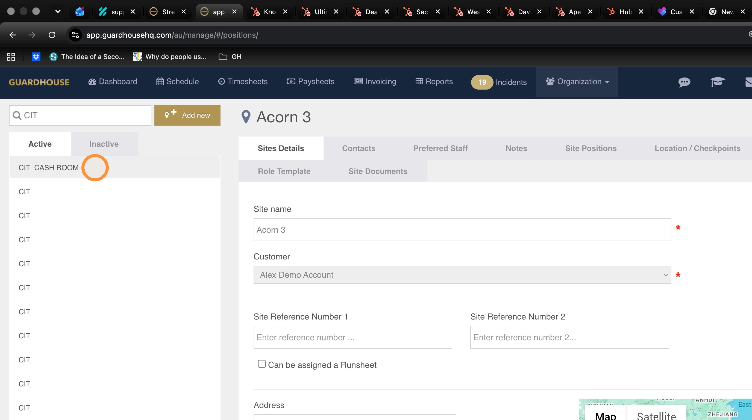This screenshot has width=752, height=420.
Task: Open the Site Positions tab
Action: [x=591, y=148]
